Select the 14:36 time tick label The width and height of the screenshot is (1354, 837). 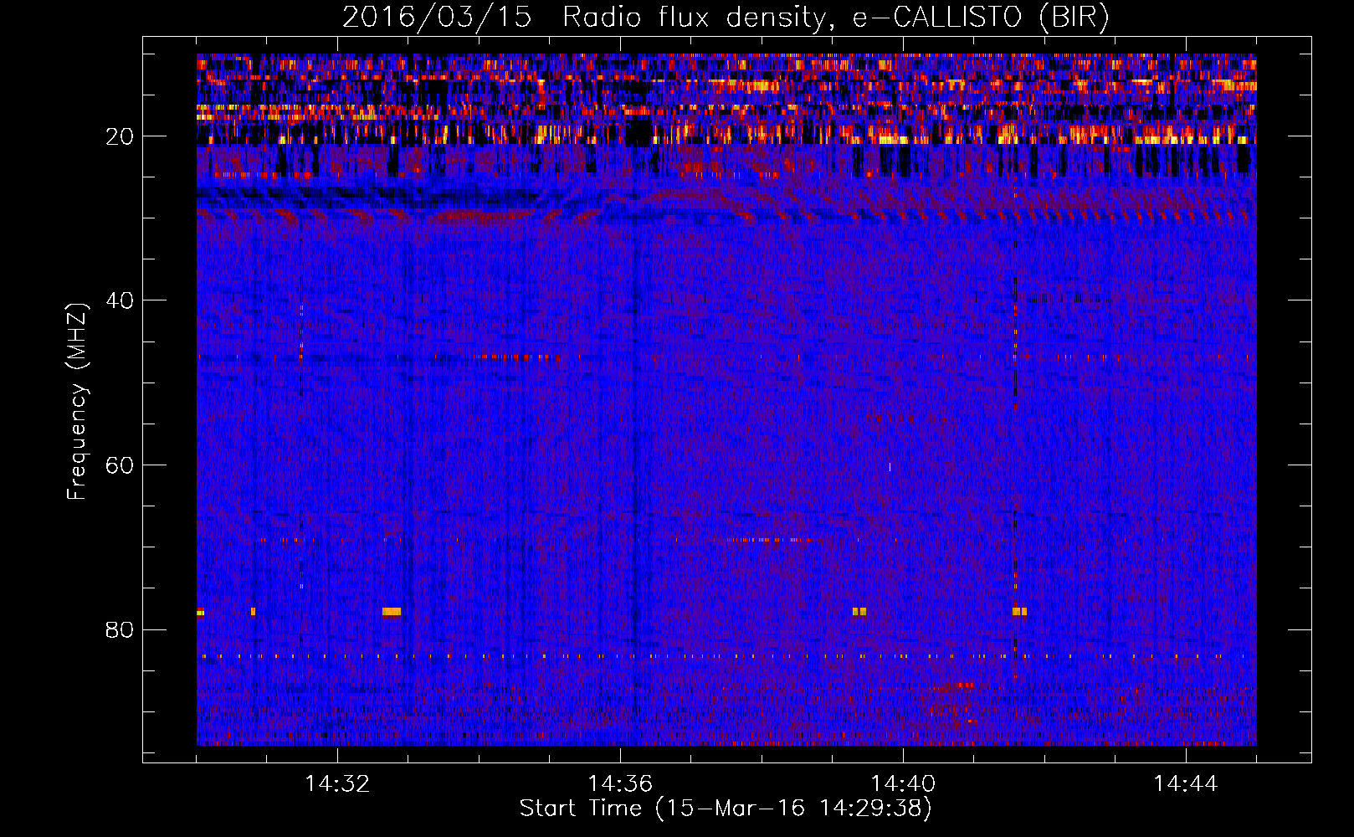620,784
